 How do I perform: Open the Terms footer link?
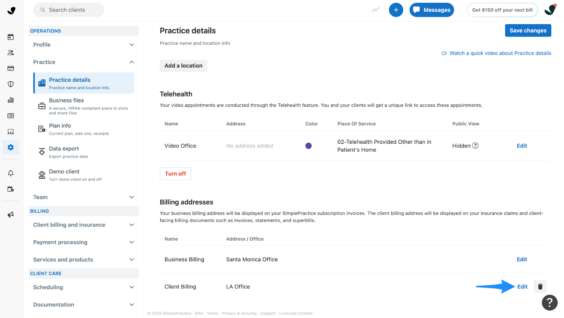(x=213, y=313)
